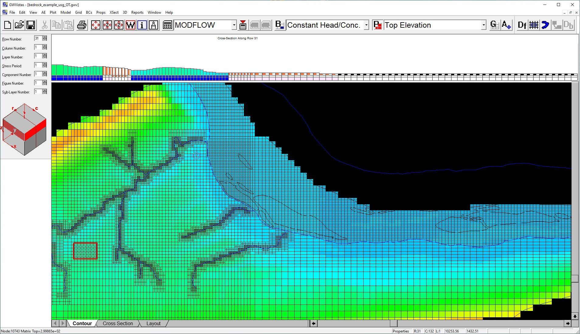Viewport: 580px width, 334px height.
Task: Adjust the Stress Period stepper
Action: pos(45,65)
